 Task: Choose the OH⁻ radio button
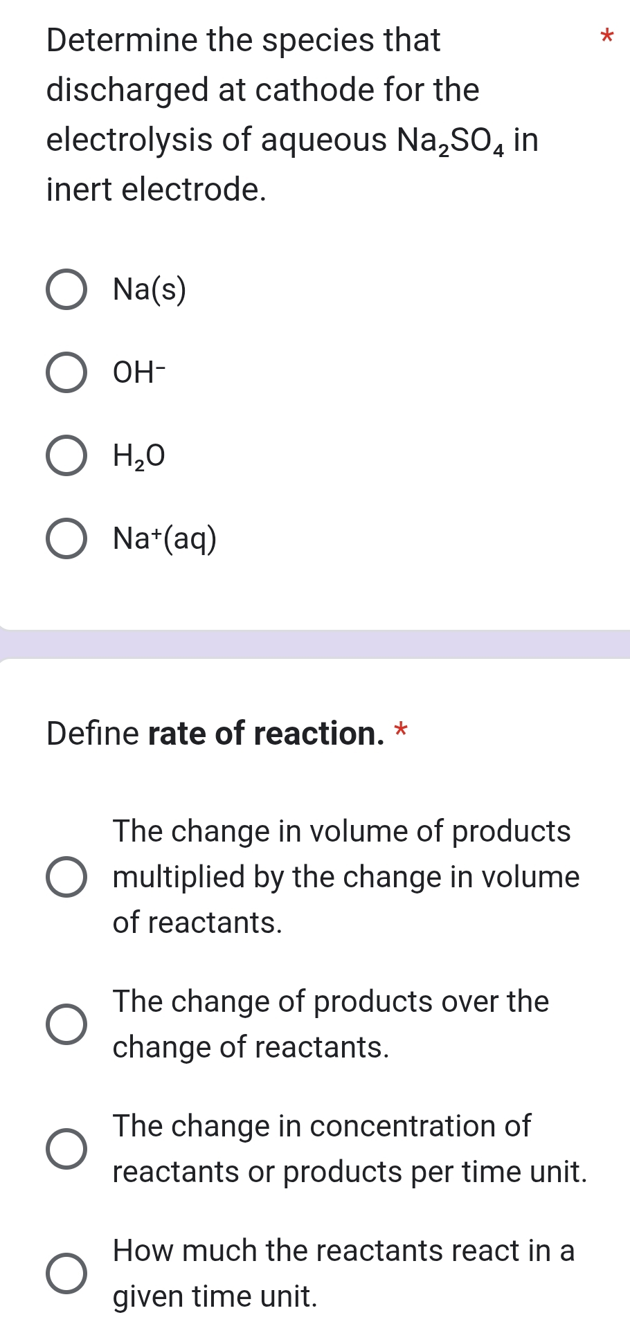pyautogui.click(x=66, y=373)
